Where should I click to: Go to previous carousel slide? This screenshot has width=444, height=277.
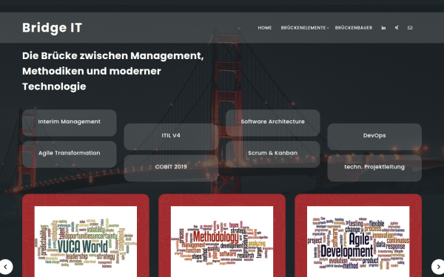tap(5, 267)
